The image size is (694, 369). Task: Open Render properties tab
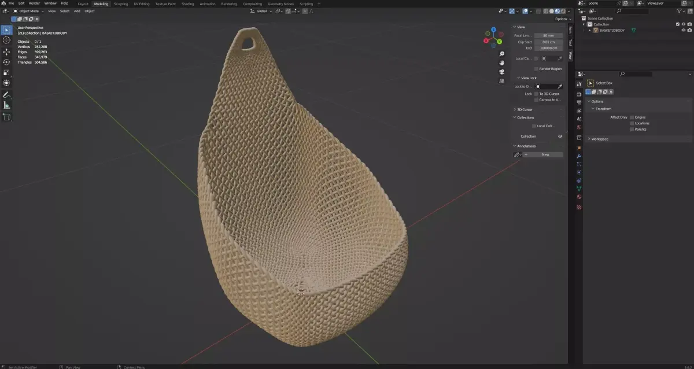pyautogui.click(x=579, y=94)
